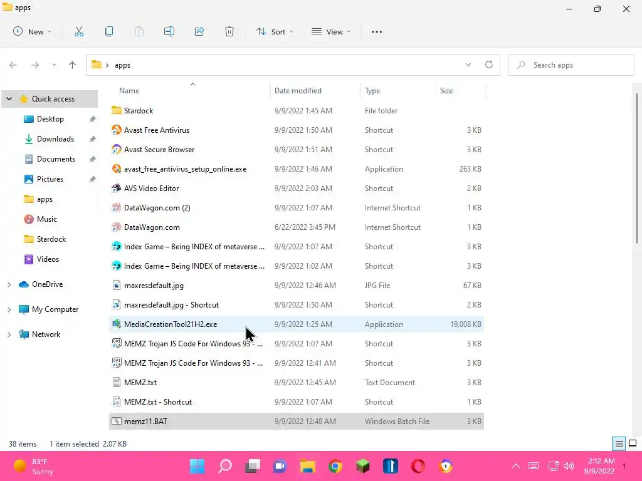
Task: Click the Music icon in sidebar
Action: coord(29,219)
